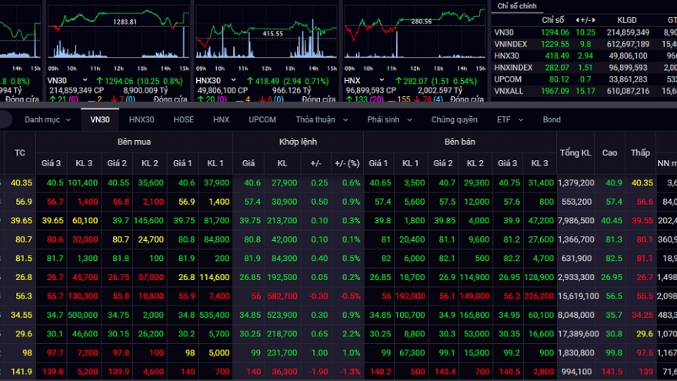Expand the ETF dropdown
The width and height of the screenshot is (677, 381).
click(510, 119)
